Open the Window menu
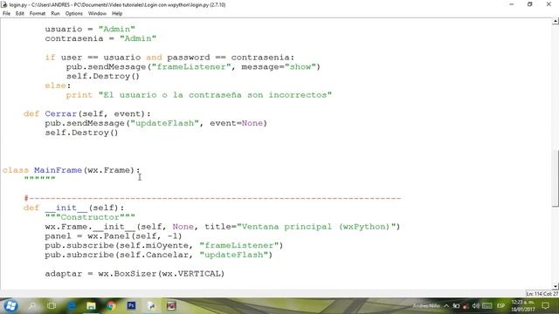 pos(97,14)
